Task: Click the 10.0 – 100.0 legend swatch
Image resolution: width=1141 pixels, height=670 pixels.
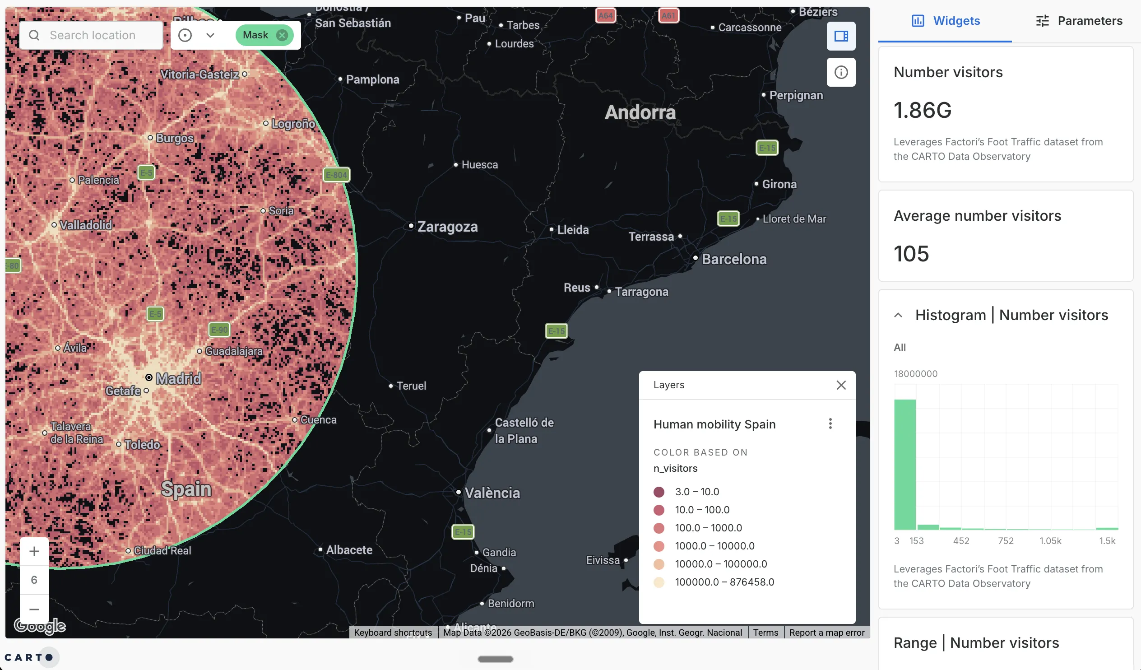Action: pyautogui.click(x=659, y=510)
